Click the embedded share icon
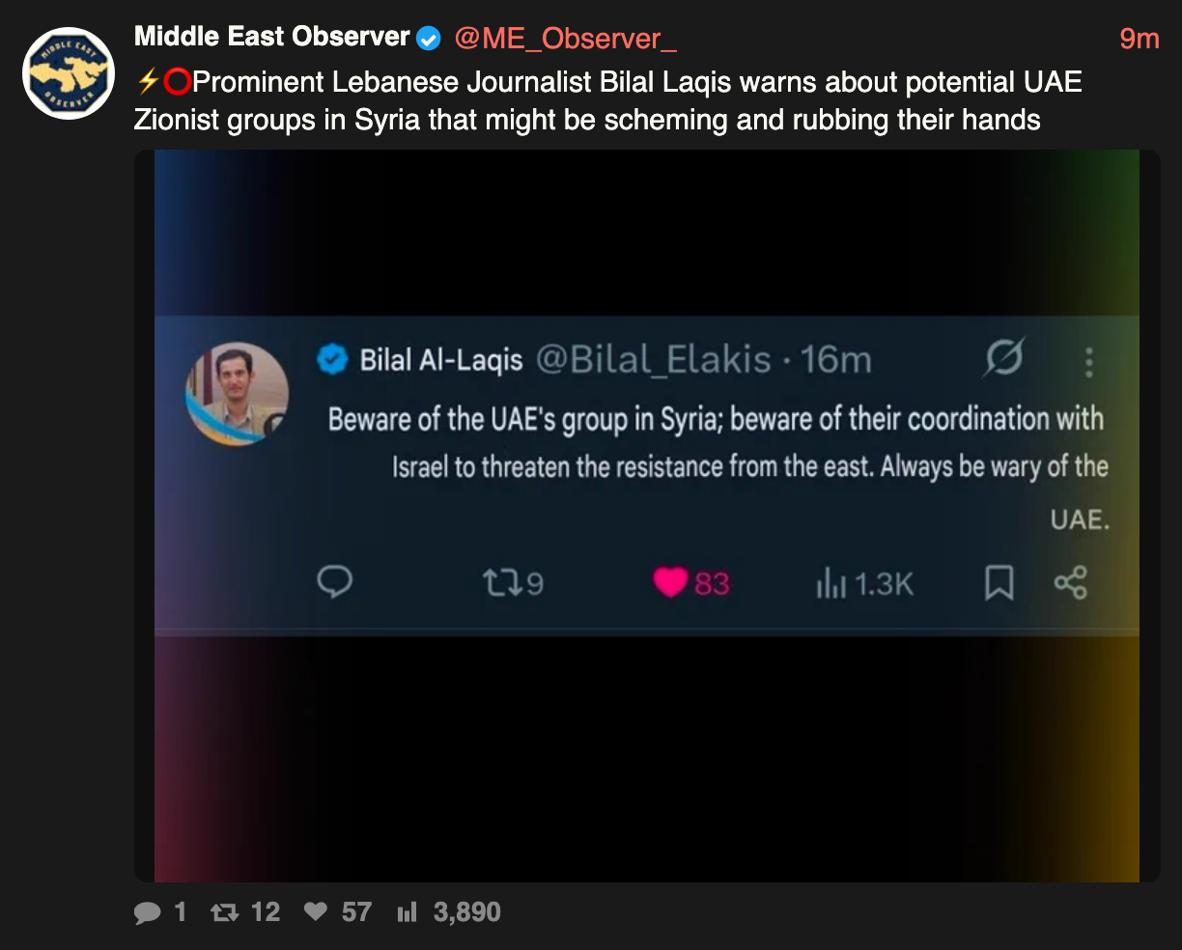This screenshot has width=1182, height=950. coord(1070,582)
